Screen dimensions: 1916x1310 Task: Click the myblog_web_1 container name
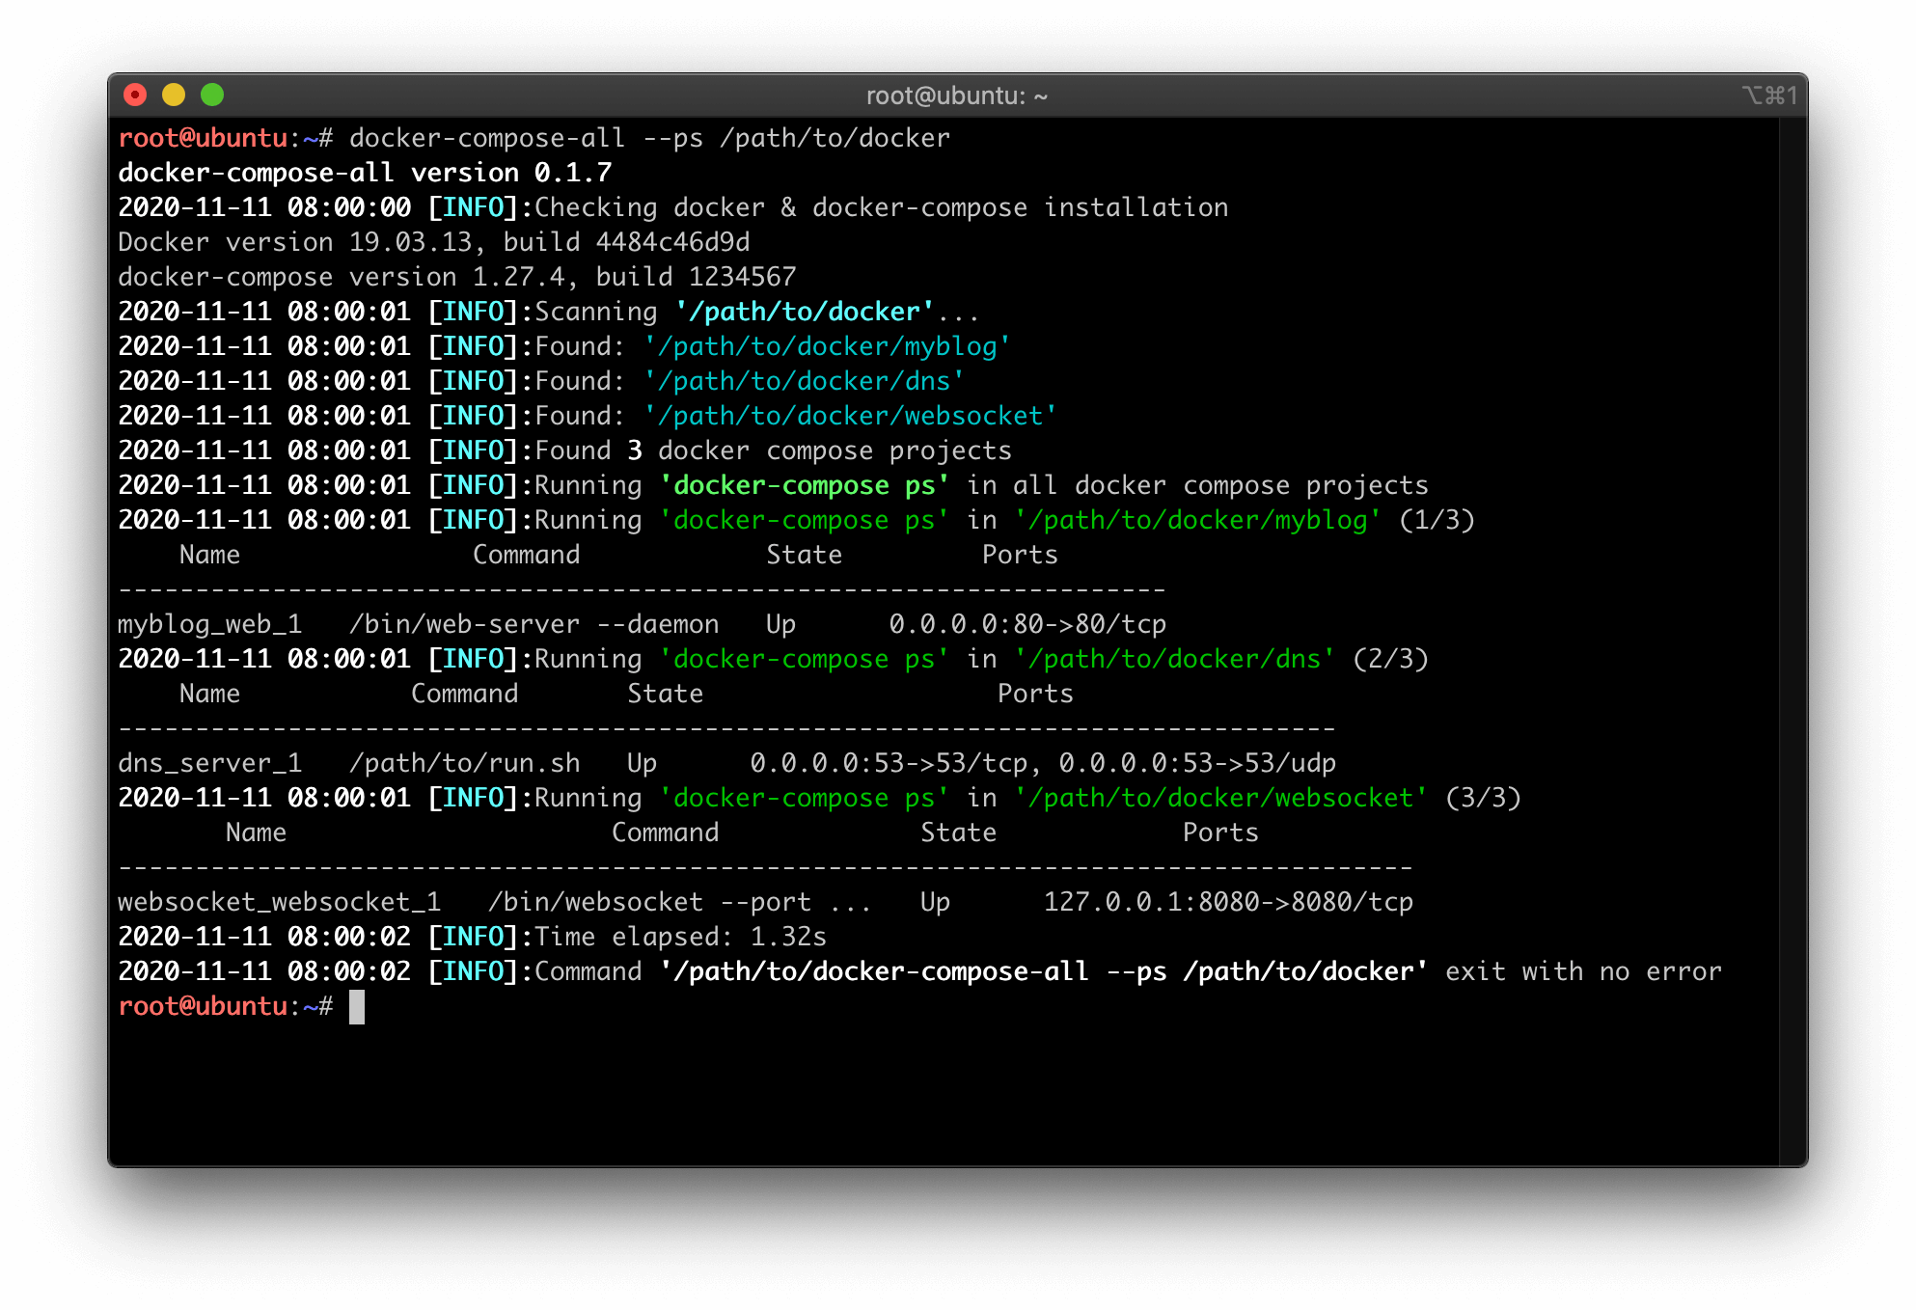pyautogui.click(x=209, y=624)
